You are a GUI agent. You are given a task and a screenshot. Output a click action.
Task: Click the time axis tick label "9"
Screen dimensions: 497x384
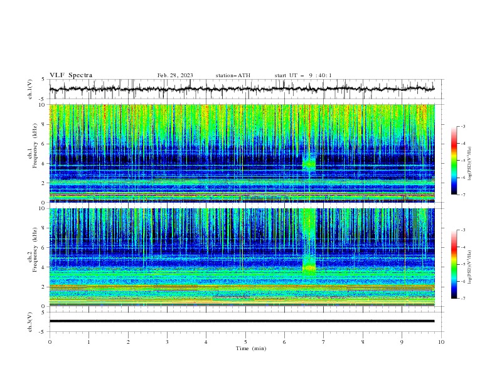pos(402,342)
